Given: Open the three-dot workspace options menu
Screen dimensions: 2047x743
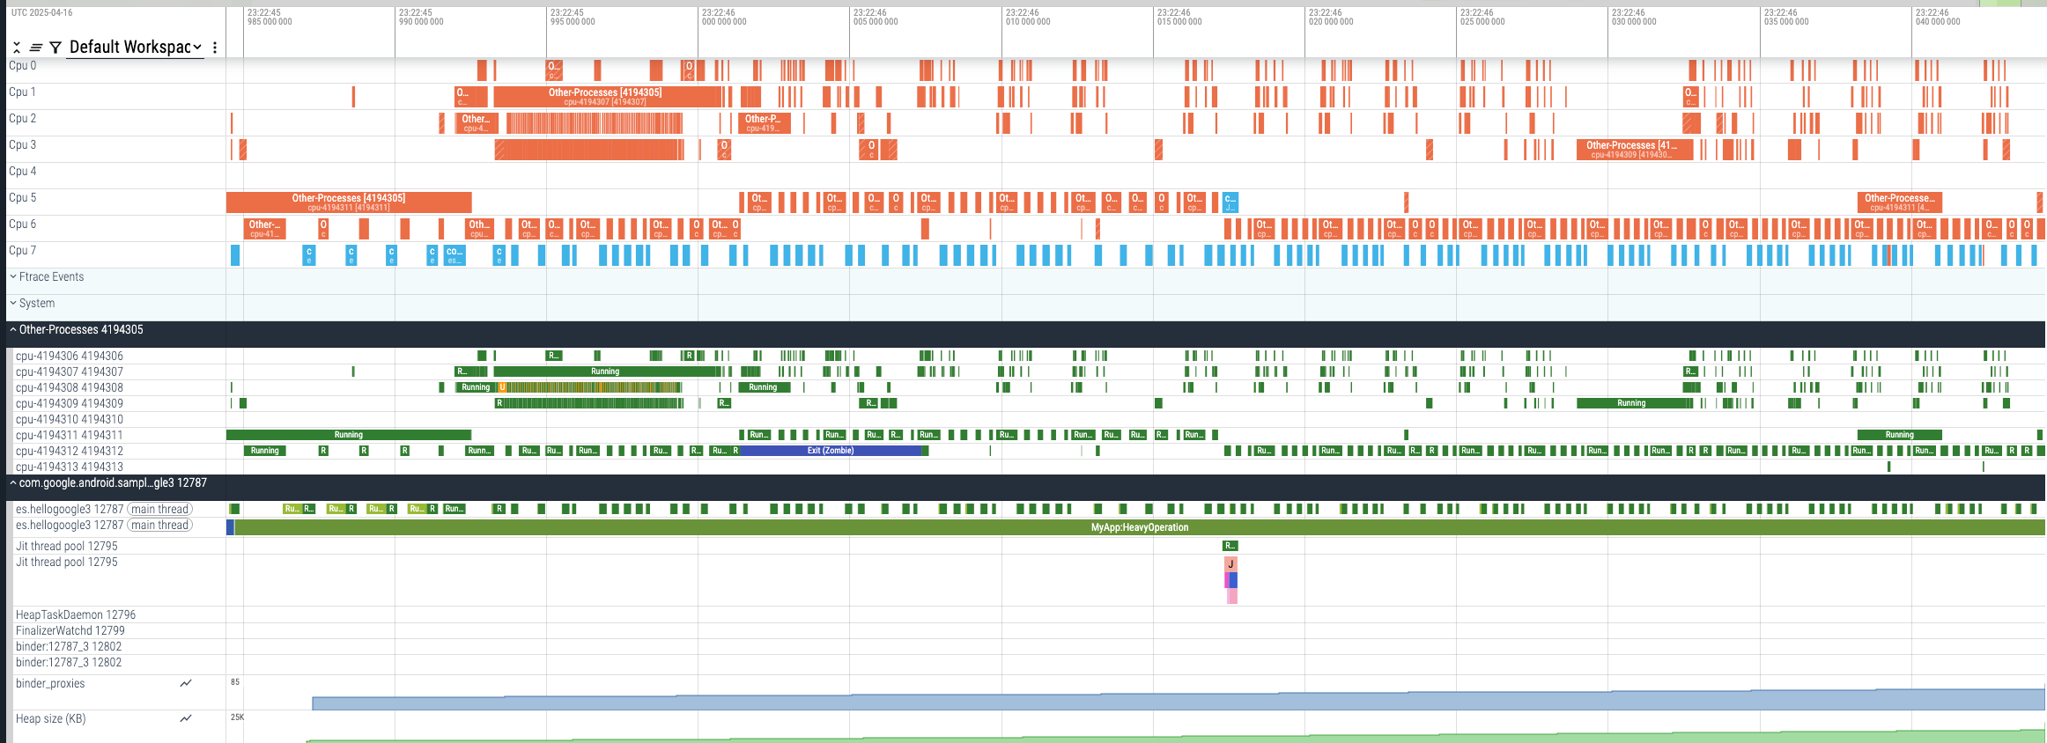Looking at the screenshot, I should 215,48.
